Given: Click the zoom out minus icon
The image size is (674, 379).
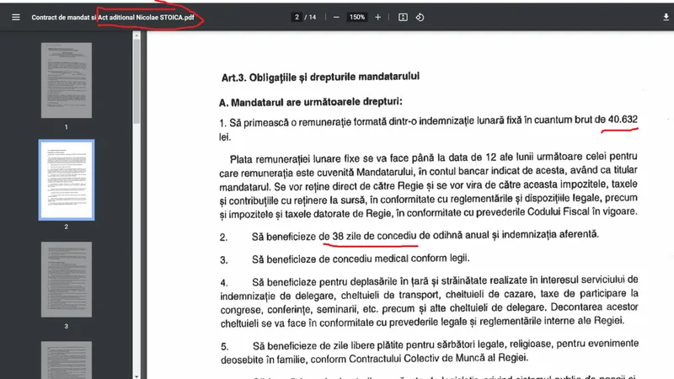Looking at the screenshot, I should (x=336, y=17).
